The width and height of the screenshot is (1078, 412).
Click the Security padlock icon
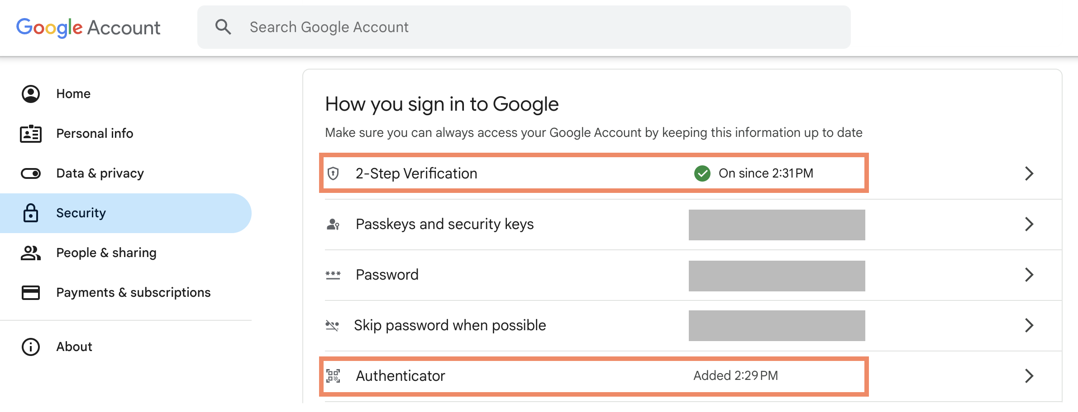point(31,213)
